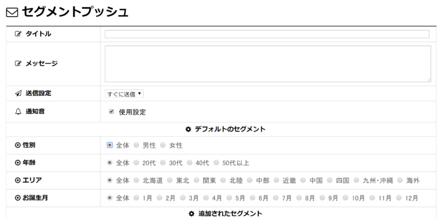Select the 8月 birthday month radio
The width and height of the screenshot is (441, 219).
299,198
